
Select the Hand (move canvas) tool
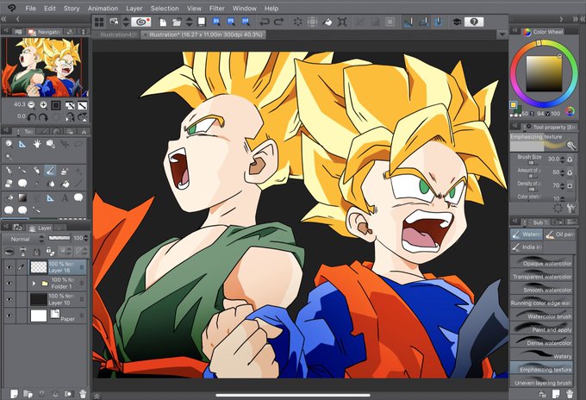[x=36, y=144]
